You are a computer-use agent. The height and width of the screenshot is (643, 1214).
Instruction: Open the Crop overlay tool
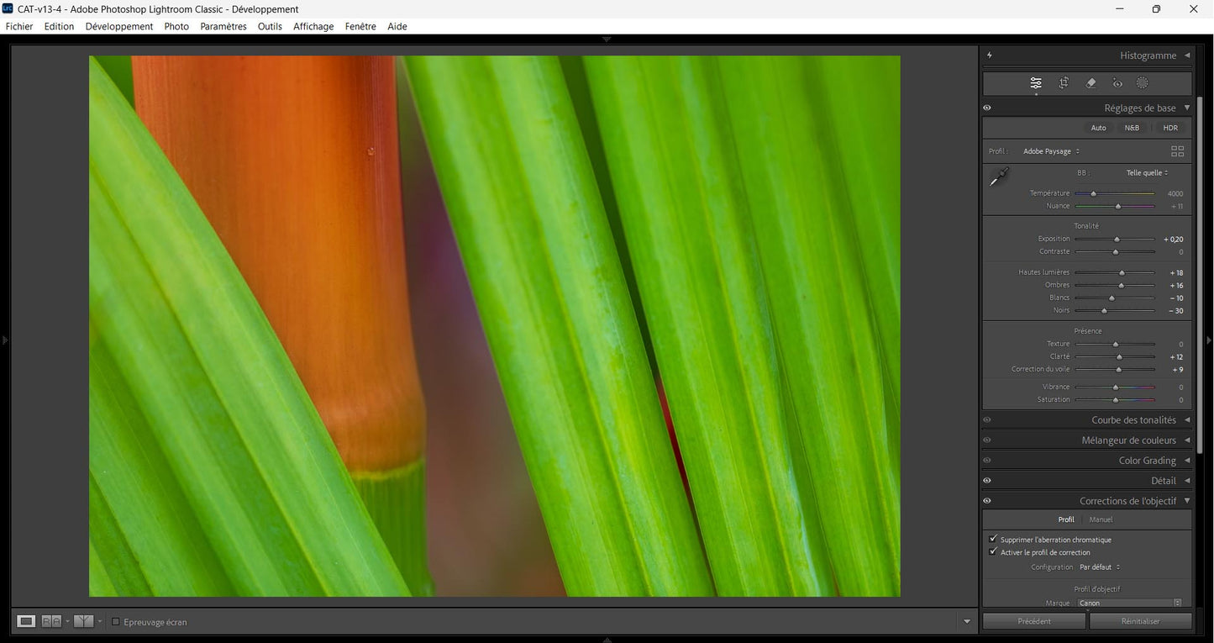(1063, 82)
